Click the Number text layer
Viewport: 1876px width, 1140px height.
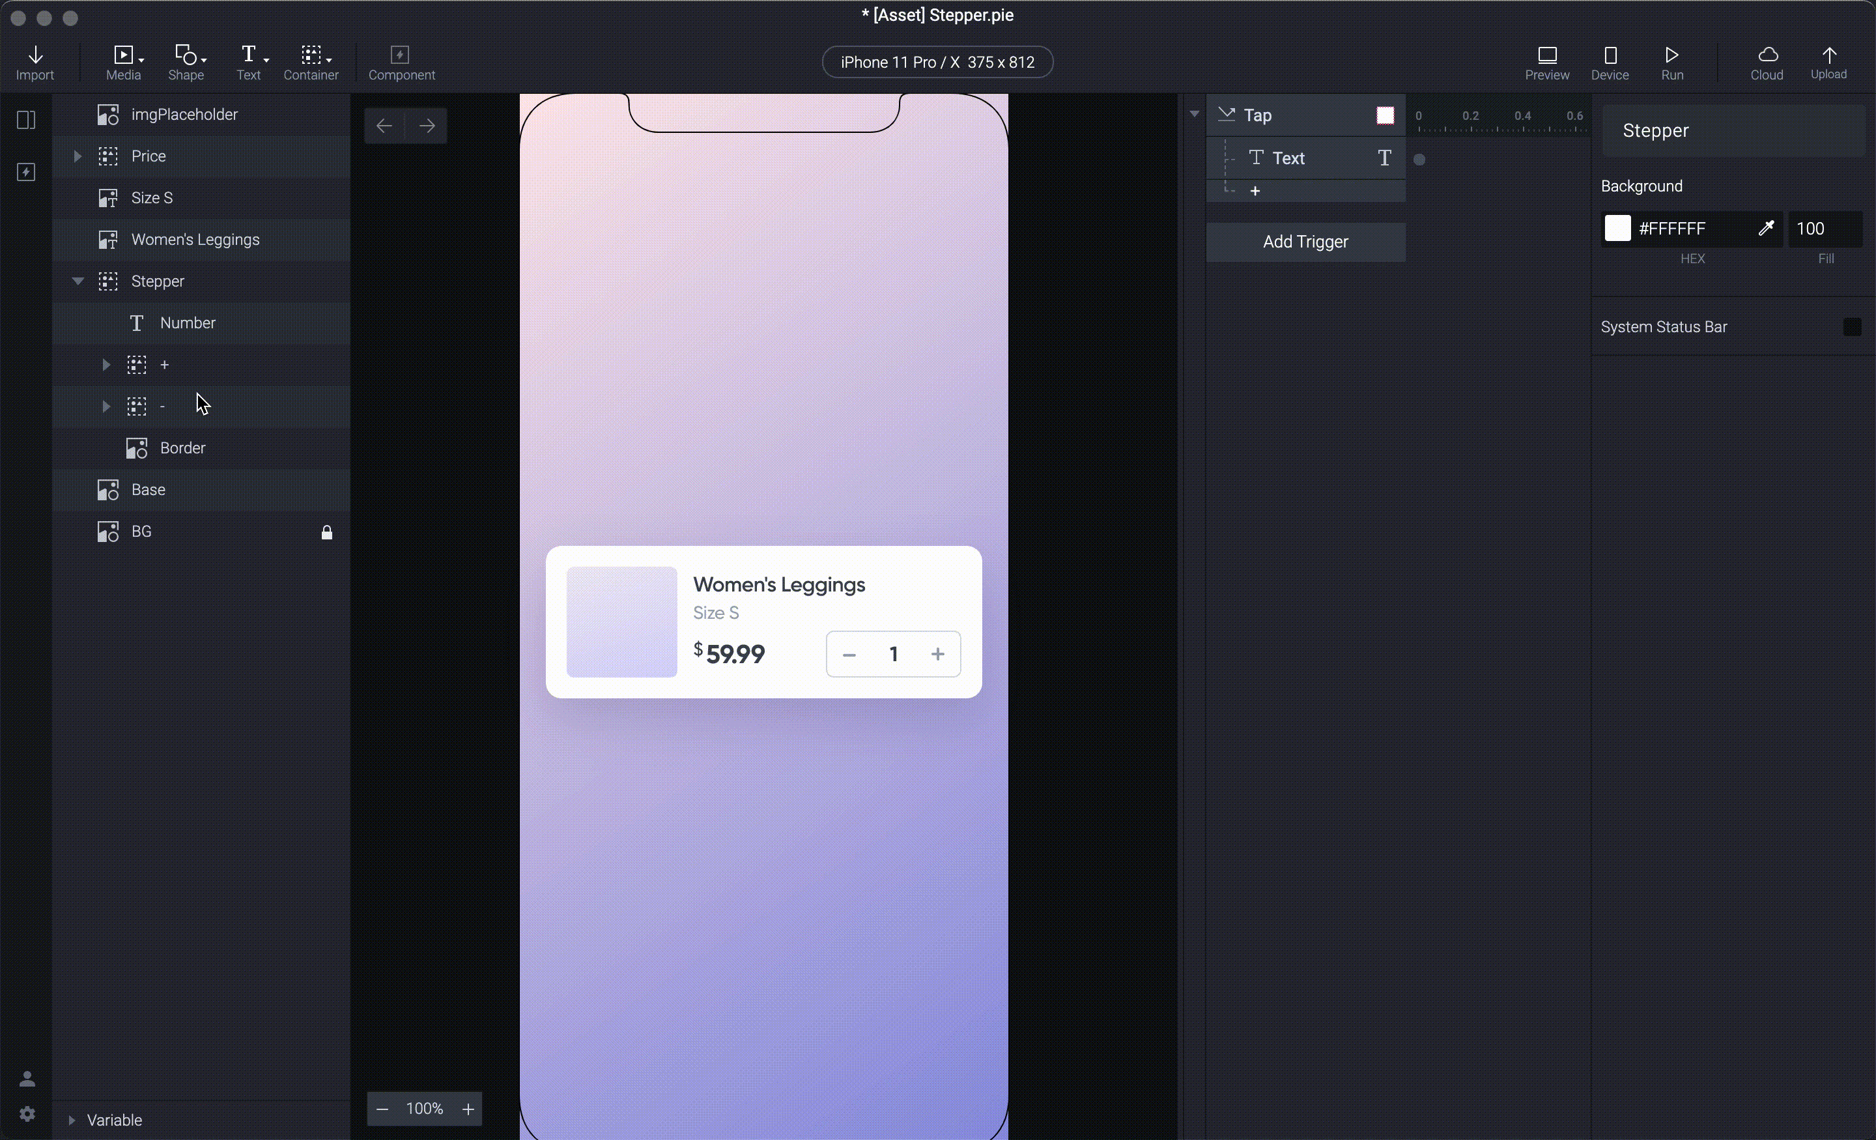coord(188,323)
